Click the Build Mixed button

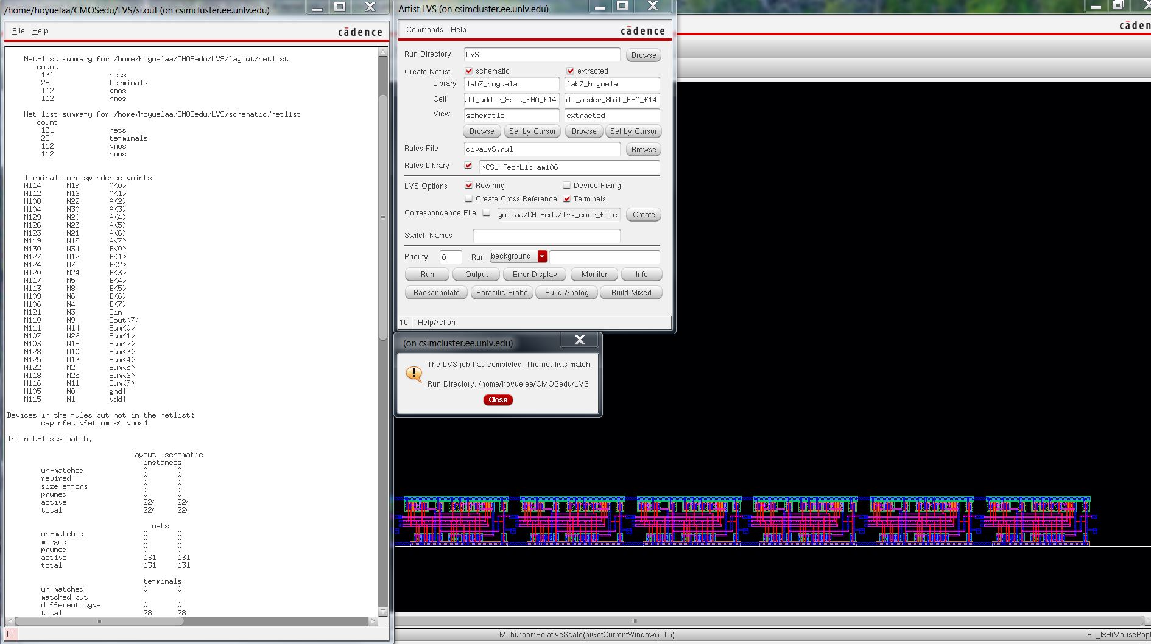tap(631, 293)
